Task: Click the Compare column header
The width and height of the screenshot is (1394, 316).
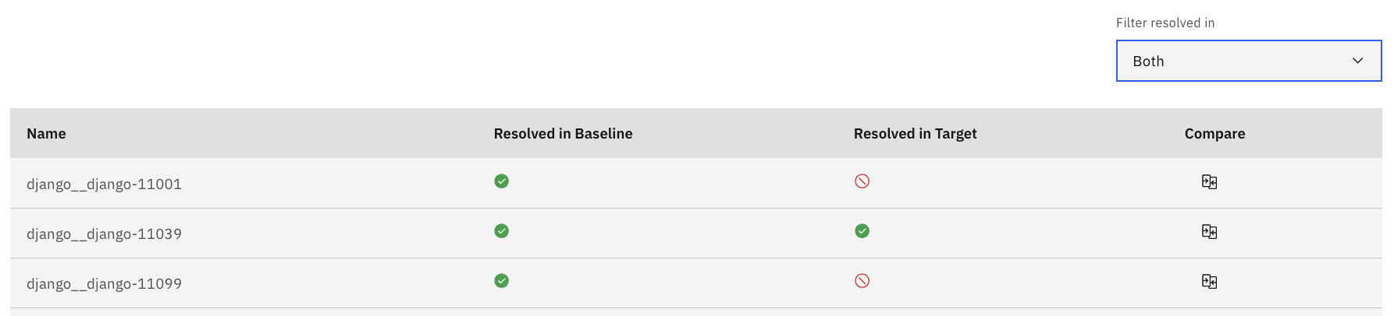Action: [1214, 134]
